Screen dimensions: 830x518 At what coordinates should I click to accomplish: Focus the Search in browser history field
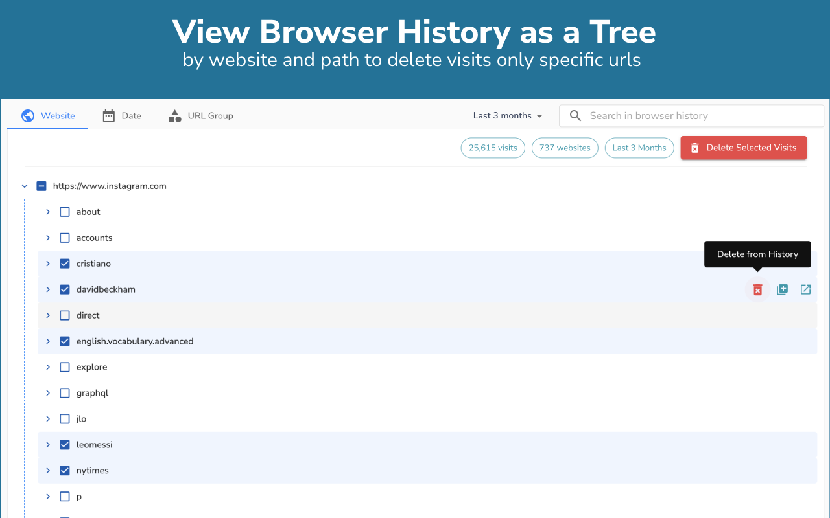[691, 116]
